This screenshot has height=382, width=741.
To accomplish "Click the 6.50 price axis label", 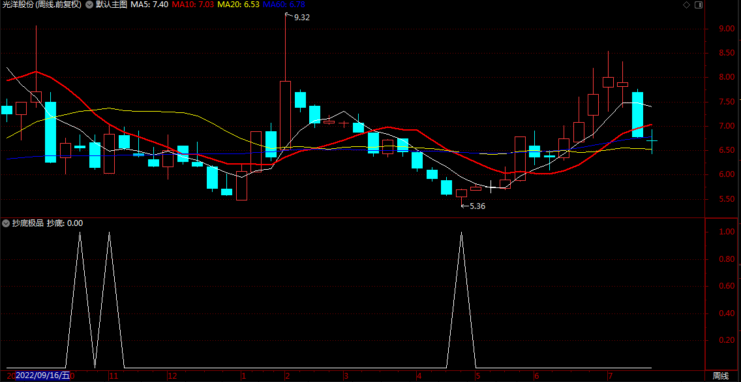I will pyautogui.click(x=727, y=150).
